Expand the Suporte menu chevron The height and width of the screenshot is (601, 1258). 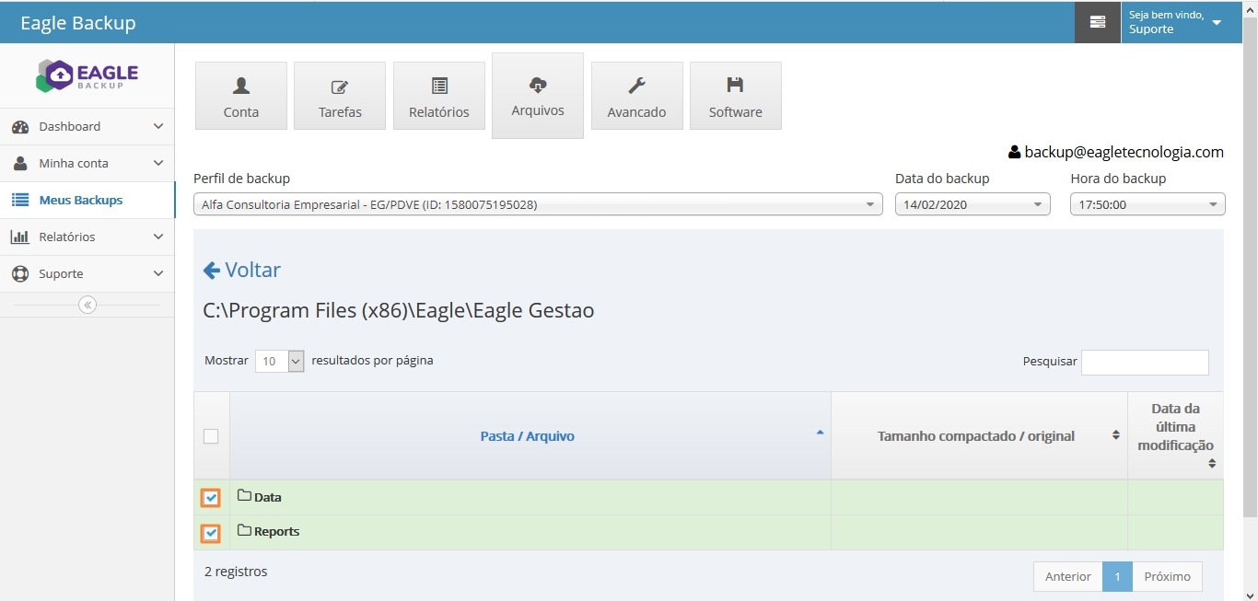pos(158,274)
